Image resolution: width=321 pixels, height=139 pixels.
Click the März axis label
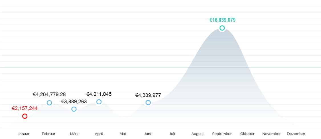click(x=74, y=134)
